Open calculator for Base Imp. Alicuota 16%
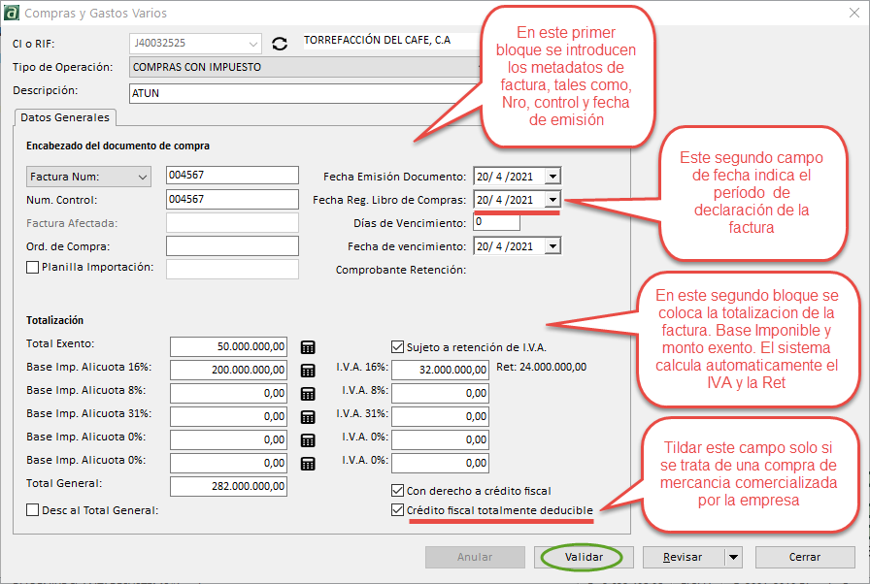This screenshot has width=870, height=584. pyautogui.click(x=308, y=371)
